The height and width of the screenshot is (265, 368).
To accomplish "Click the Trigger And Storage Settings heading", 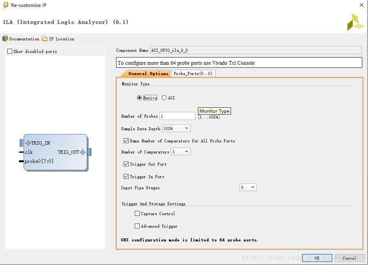I will [153, 204].
